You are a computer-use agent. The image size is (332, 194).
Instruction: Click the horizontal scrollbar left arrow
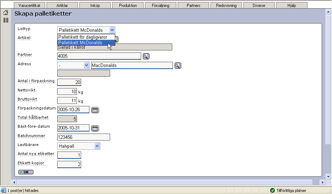(14, 182)
